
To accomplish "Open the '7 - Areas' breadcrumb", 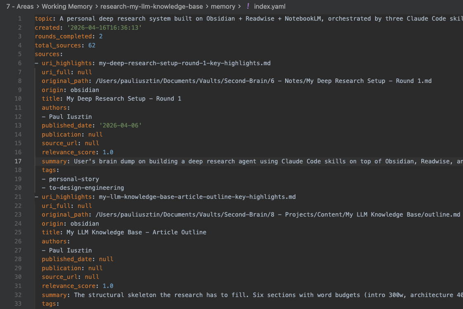I will (x=20, y=7).
